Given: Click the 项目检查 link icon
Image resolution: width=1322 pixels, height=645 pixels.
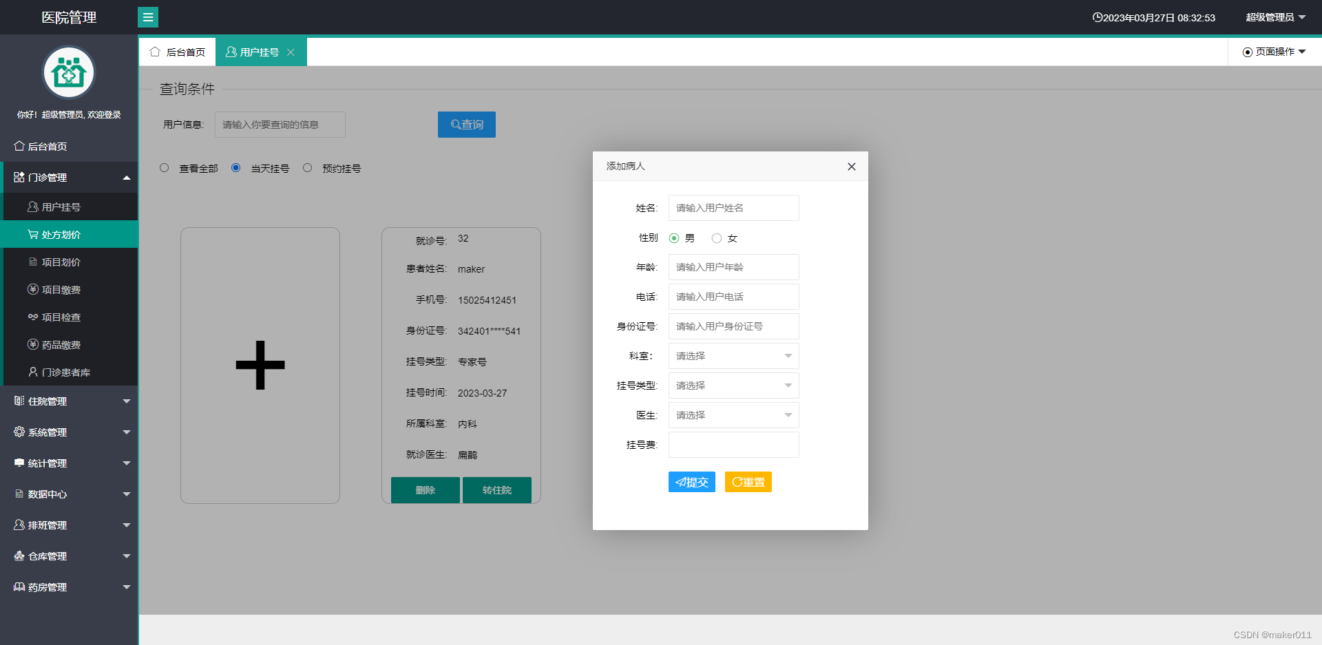Looking at the screenshot, I should click(x=32, y=317).
